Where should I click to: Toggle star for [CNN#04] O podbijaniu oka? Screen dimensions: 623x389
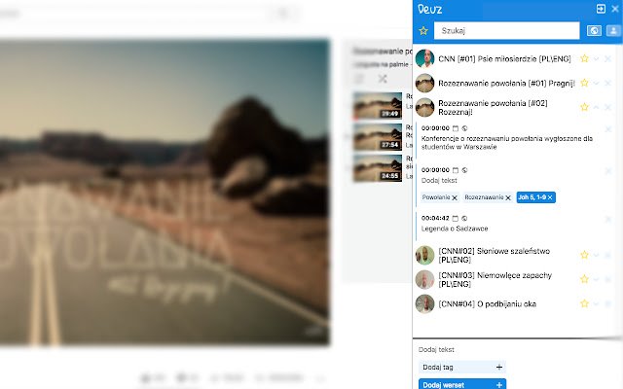pyautogui.click(x=584, y=303)
